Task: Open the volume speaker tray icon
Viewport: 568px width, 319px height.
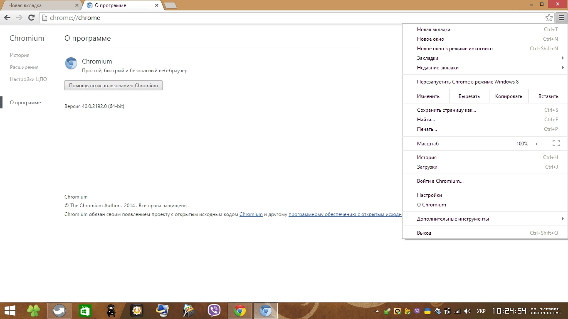Action: [467, 311]
